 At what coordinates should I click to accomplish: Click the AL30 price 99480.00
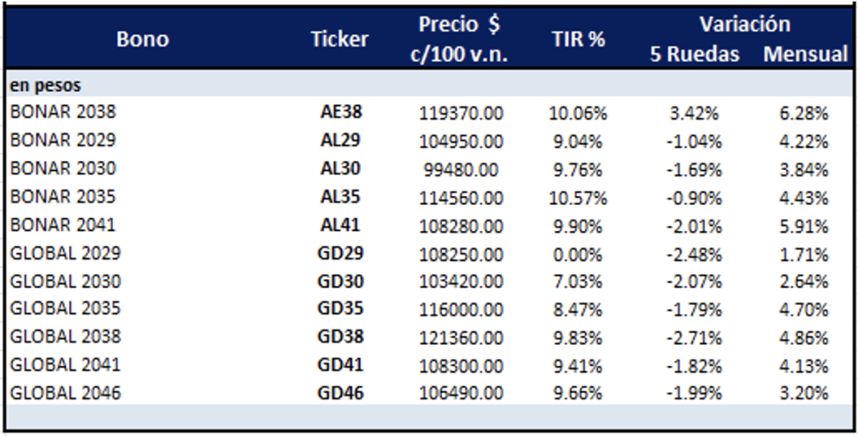[x=461, y=168]
